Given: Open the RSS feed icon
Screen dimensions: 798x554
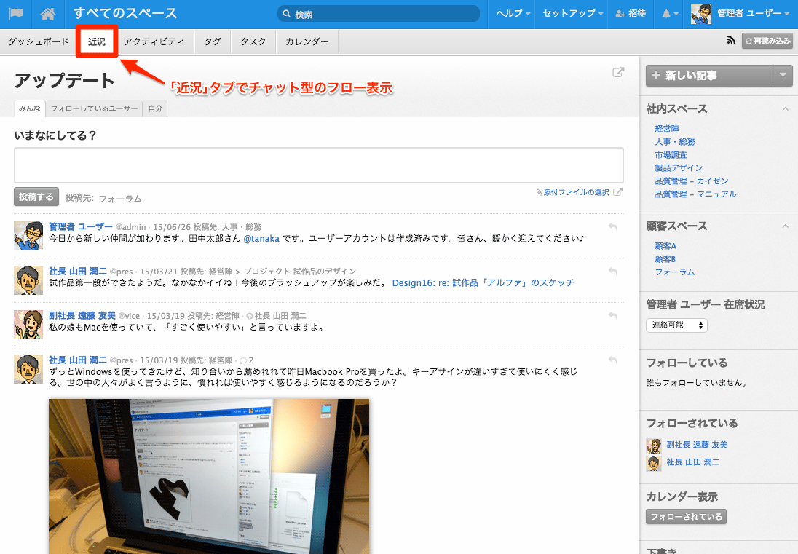Looking at the screenshot, I should 731,40.
